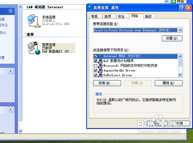
Task: Click up arrow of sidebar pane scrollbar
Action: tap(20, 7)
